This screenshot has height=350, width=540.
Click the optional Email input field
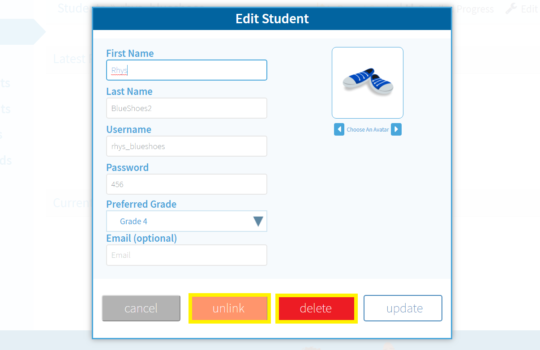pos(186,255)
